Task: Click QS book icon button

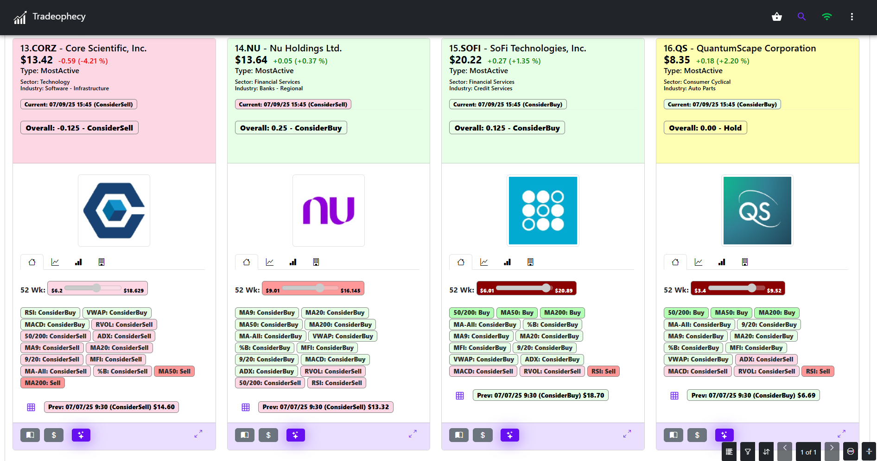Action: (674, 435)
